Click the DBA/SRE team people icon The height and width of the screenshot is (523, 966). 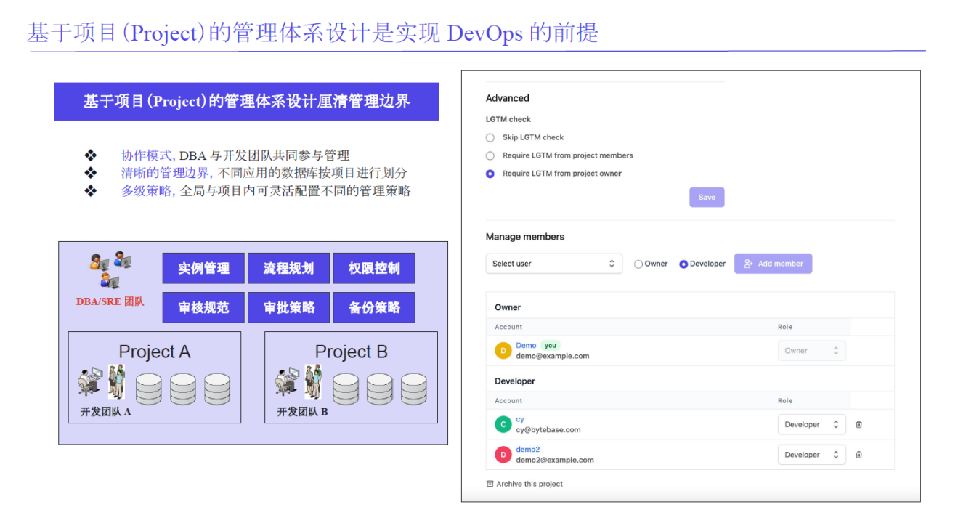tap(110, 271)
